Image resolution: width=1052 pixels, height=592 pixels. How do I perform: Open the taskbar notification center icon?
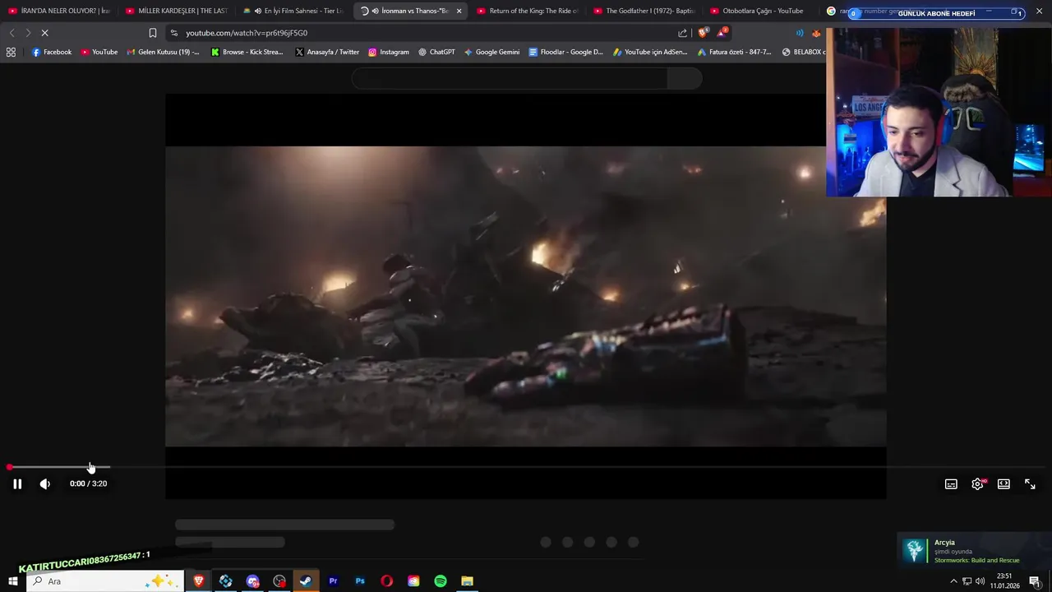(x=1035, y=581)
